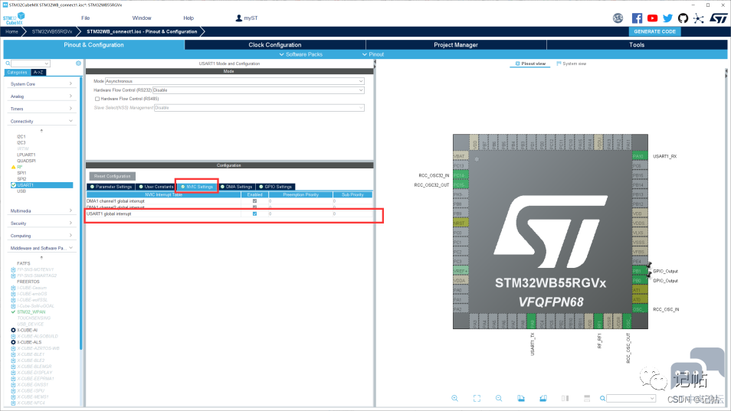
Task: Open the GPIO Settings tab
Action: point(276,187)
